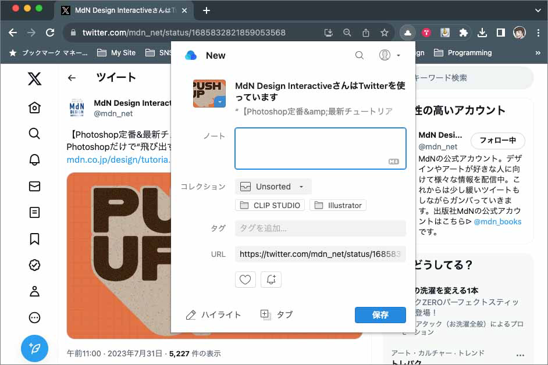Click フォロー中 to unfollow MdN account
548x365 pixels.
498,141
